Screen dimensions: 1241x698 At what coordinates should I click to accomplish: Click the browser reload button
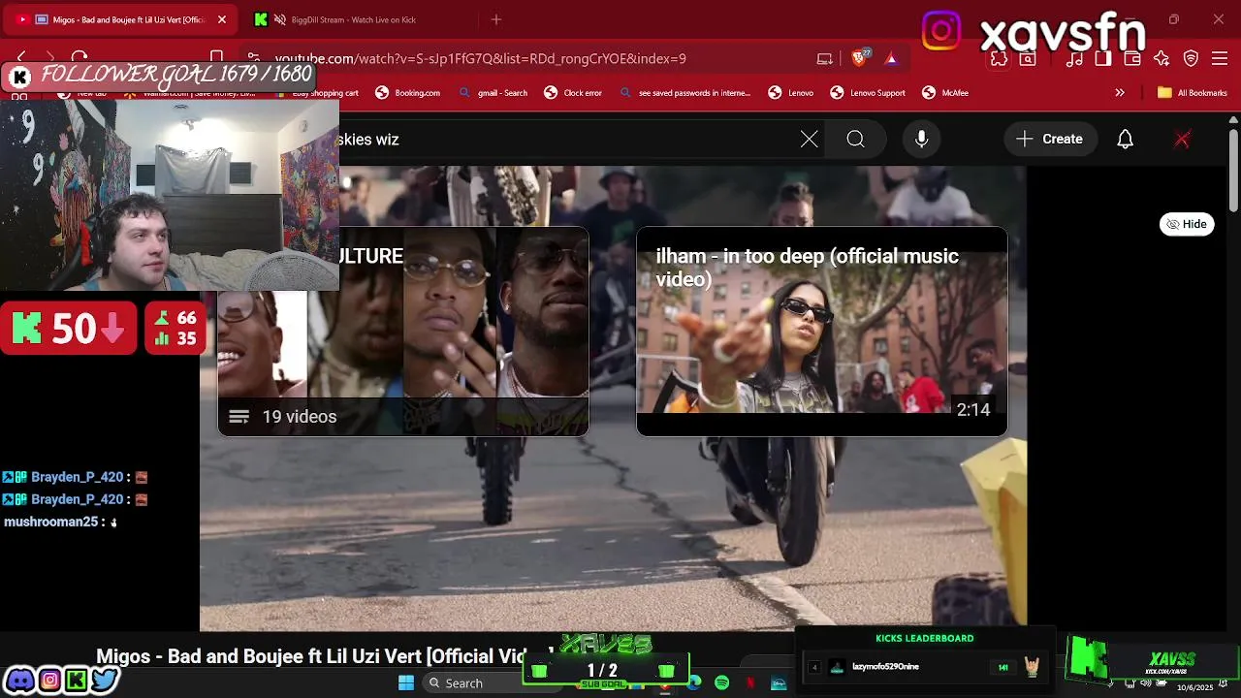80,58
